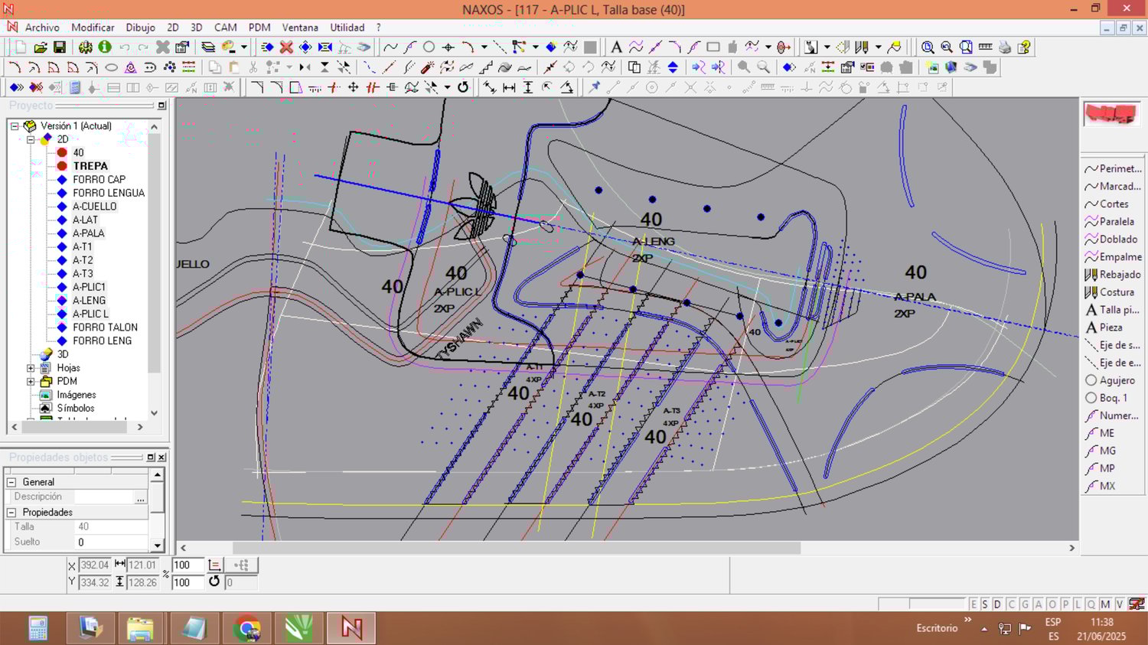Screen dimensions: 1148x645
Task: Click the circle drawing tool icon
Action: (x=429, y=47)
